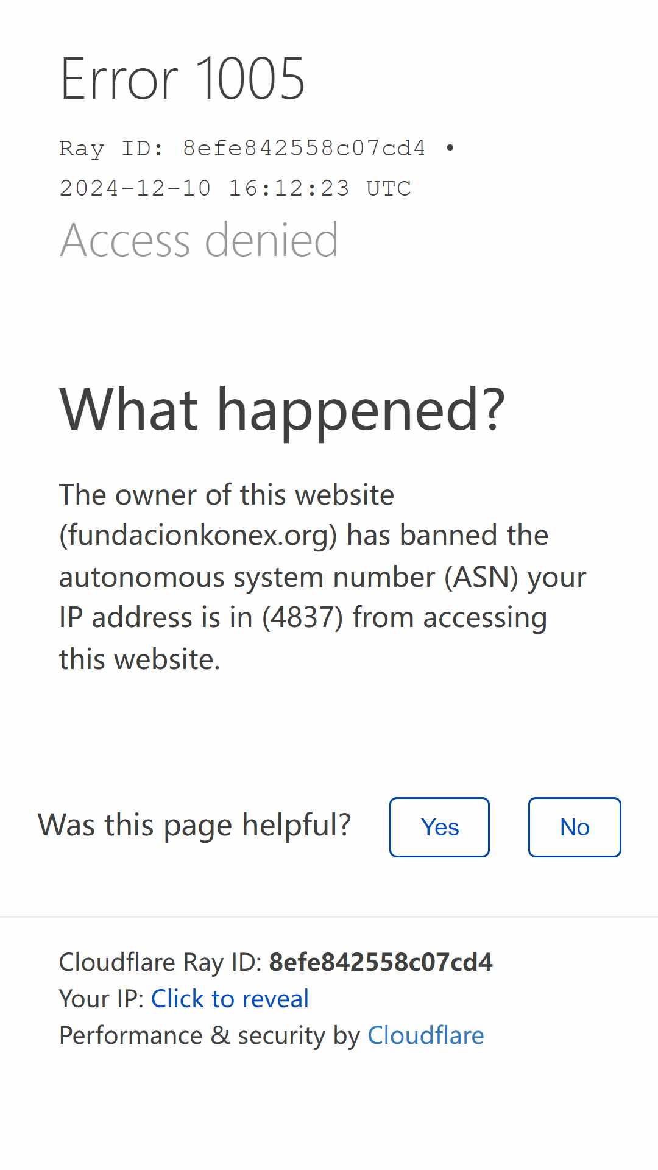Screen dimensions: 658x1170
Task: Click the horizontal divider above the footer
Action: [x=329, y=916]
